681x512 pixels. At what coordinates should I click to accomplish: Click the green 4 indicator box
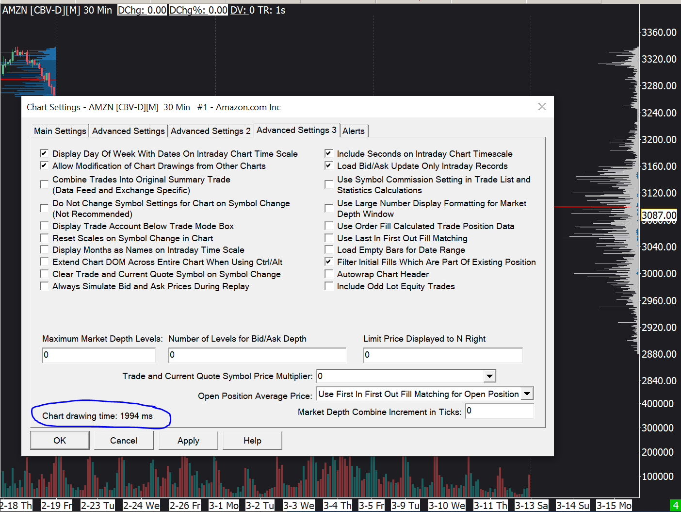tap(675, 505)
